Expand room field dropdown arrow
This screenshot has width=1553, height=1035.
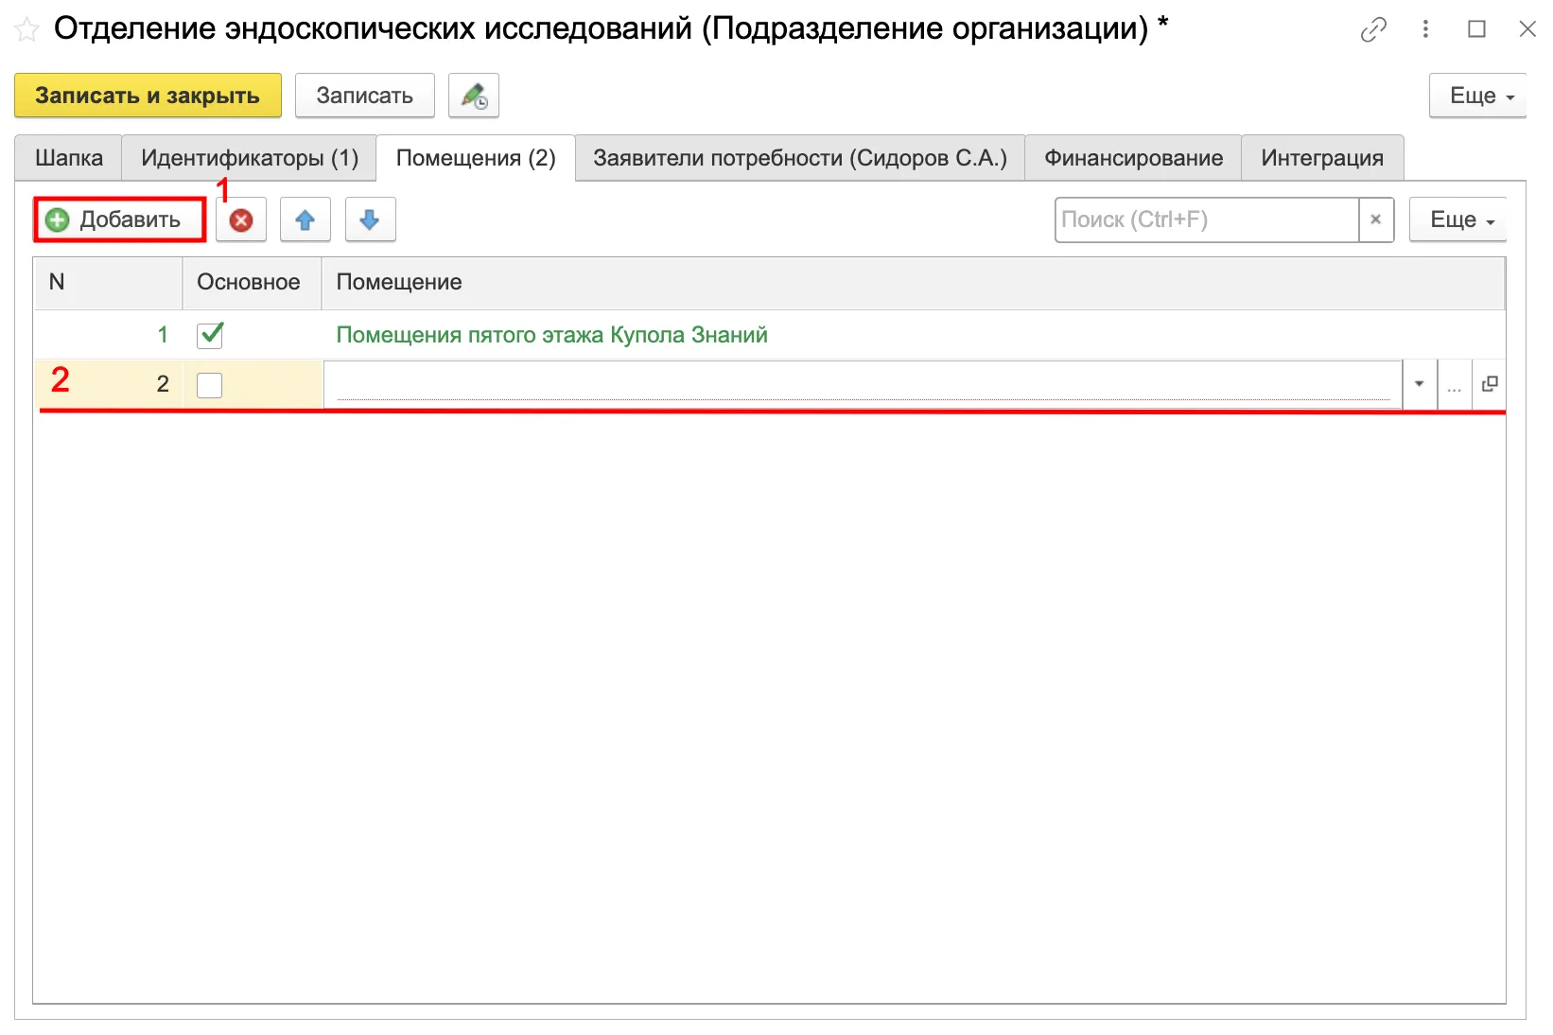(x=1419, y=384)
